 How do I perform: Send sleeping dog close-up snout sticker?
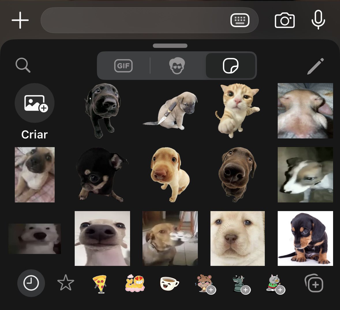[x=305, y=110]
